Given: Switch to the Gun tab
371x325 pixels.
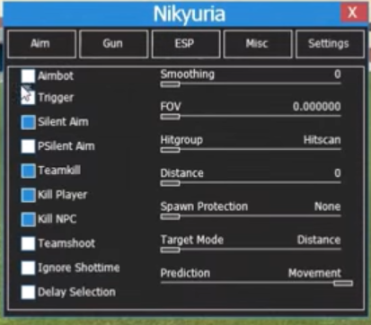Looking at the screenshot, I should coord(113,44).
